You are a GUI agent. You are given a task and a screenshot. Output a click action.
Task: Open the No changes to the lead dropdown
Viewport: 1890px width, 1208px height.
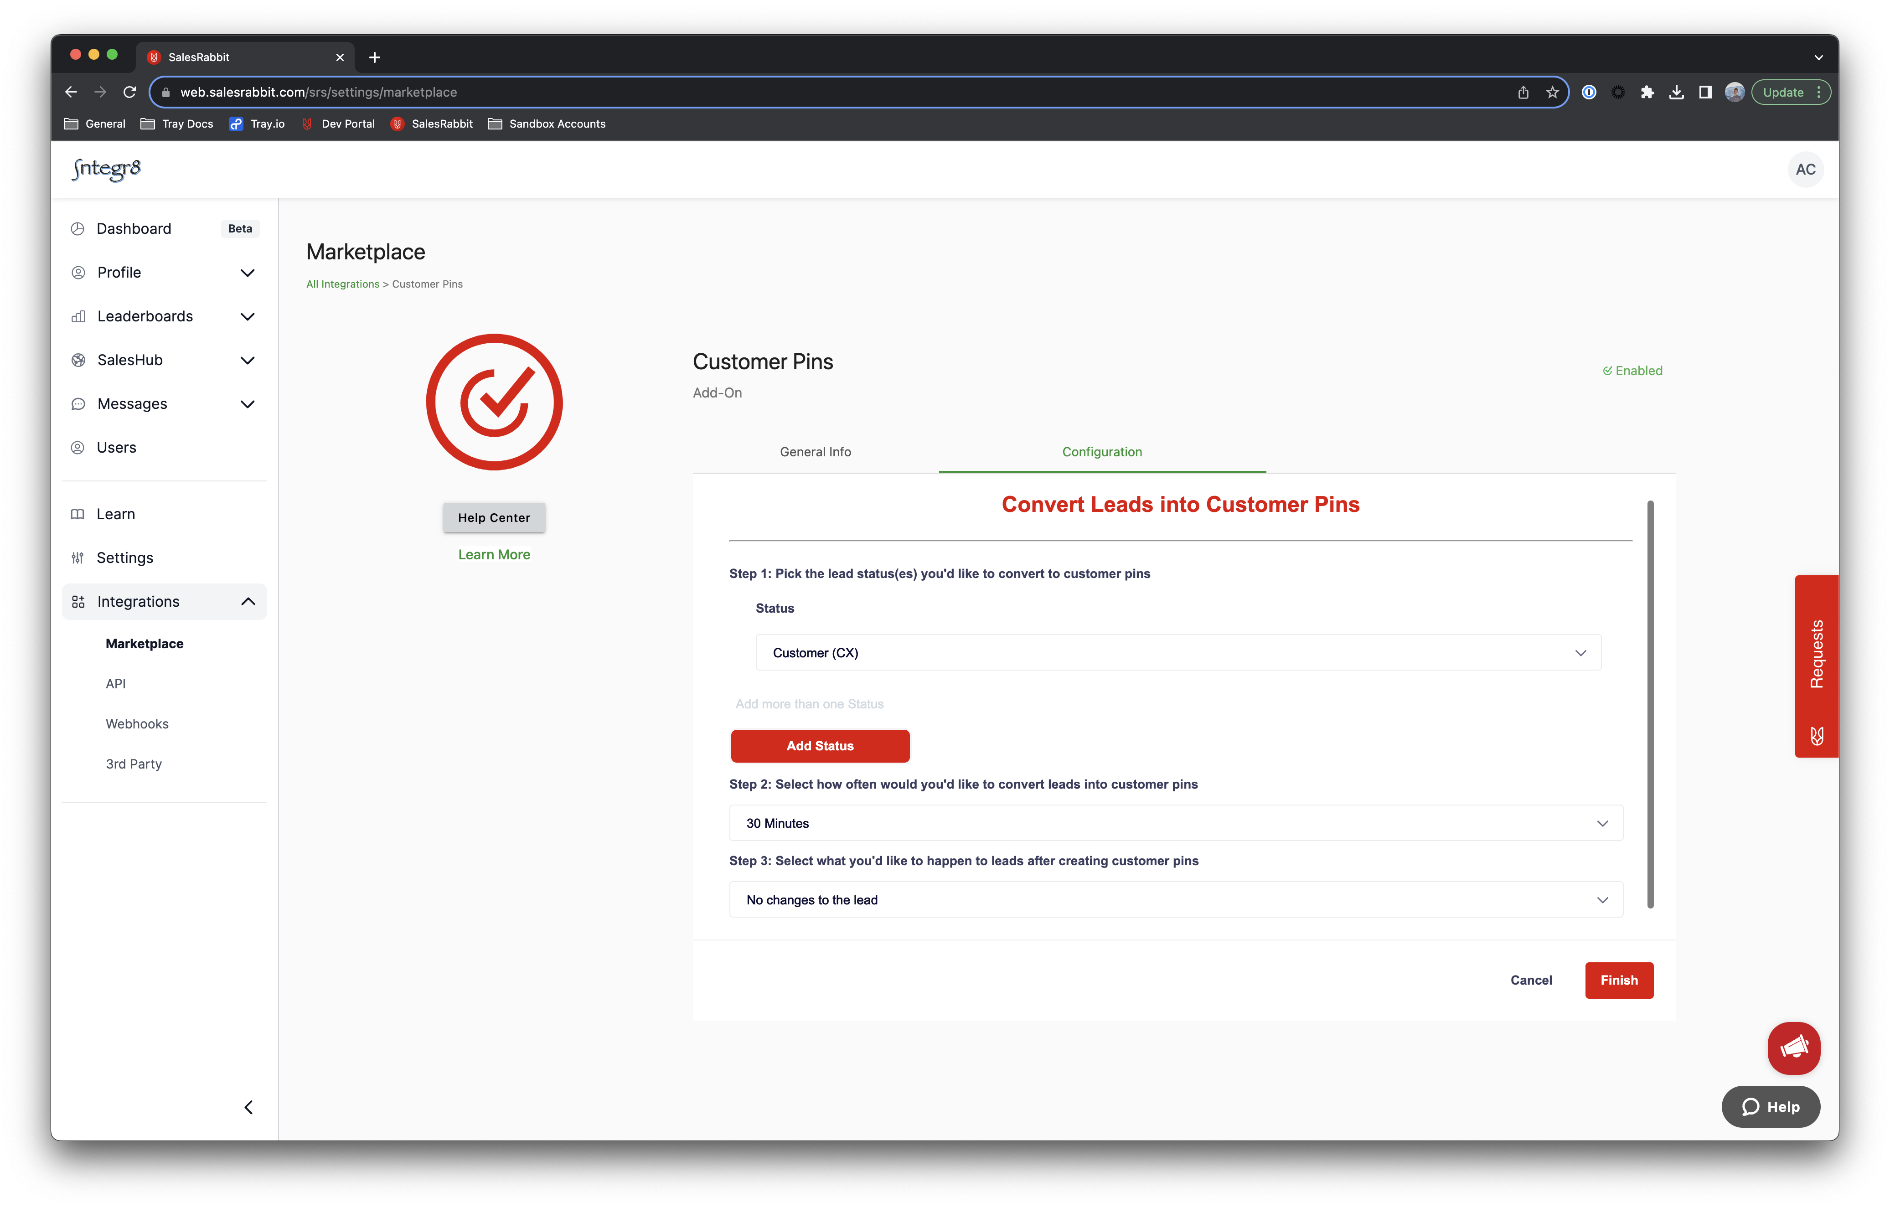click(x=1176, y=899)
